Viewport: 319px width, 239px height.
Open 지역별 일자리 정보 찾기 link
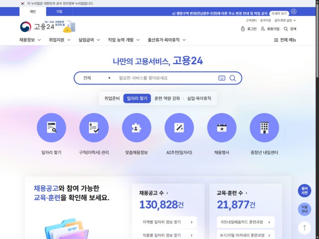point(168,222)
